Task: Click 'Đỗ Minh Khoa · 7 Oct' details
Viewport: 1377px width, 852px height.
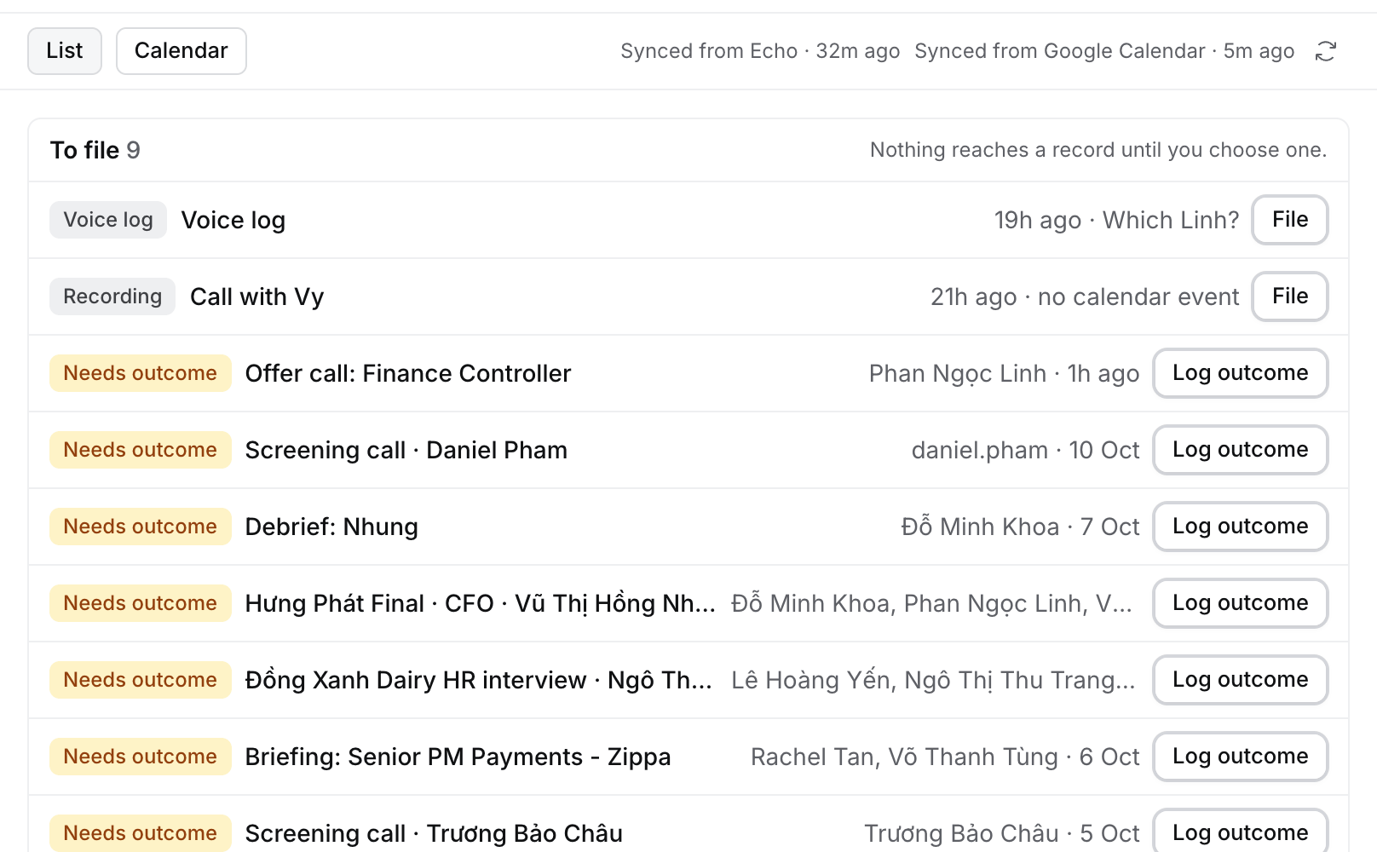Action: (1021, 527)
